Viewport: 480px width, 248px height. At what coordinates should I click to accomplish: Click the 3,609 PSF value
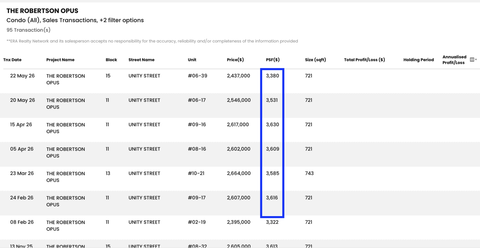(x=272, y=149)
